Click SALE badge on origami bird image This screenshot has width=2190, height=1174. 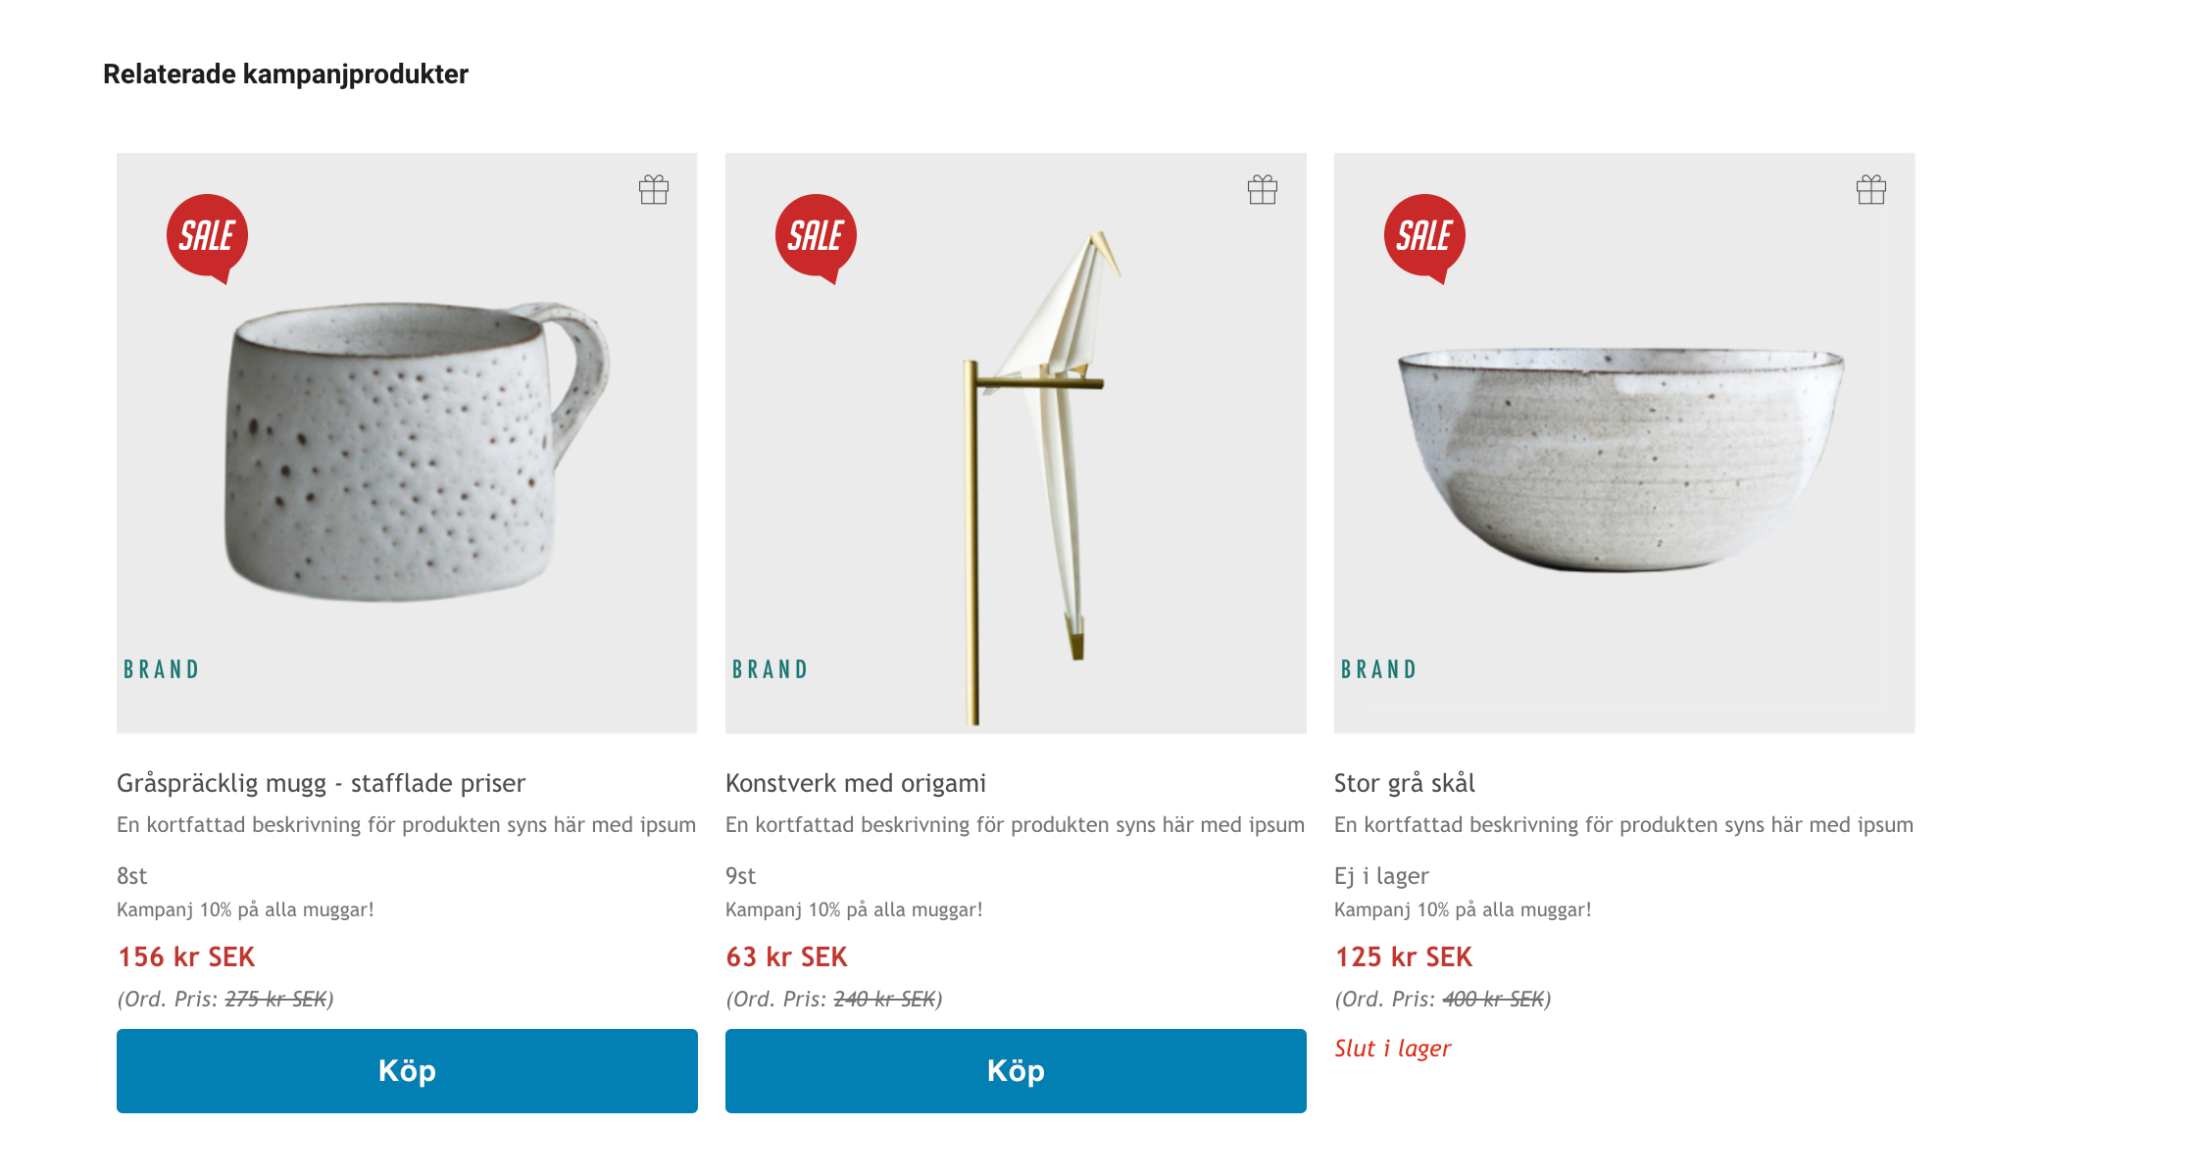[816, 238]
